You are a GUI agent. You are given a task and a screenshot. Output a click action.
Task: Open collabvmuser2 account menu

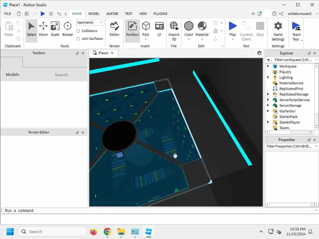coord(300,14)
